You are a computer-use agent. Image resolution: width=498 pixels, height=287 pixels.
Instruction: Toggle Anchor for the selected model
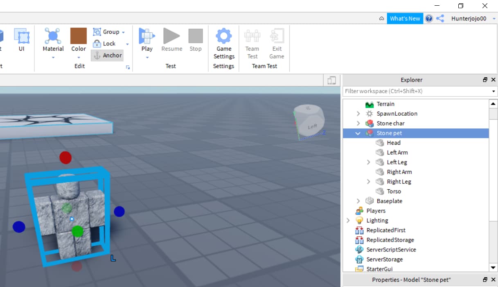click(108, 56)
